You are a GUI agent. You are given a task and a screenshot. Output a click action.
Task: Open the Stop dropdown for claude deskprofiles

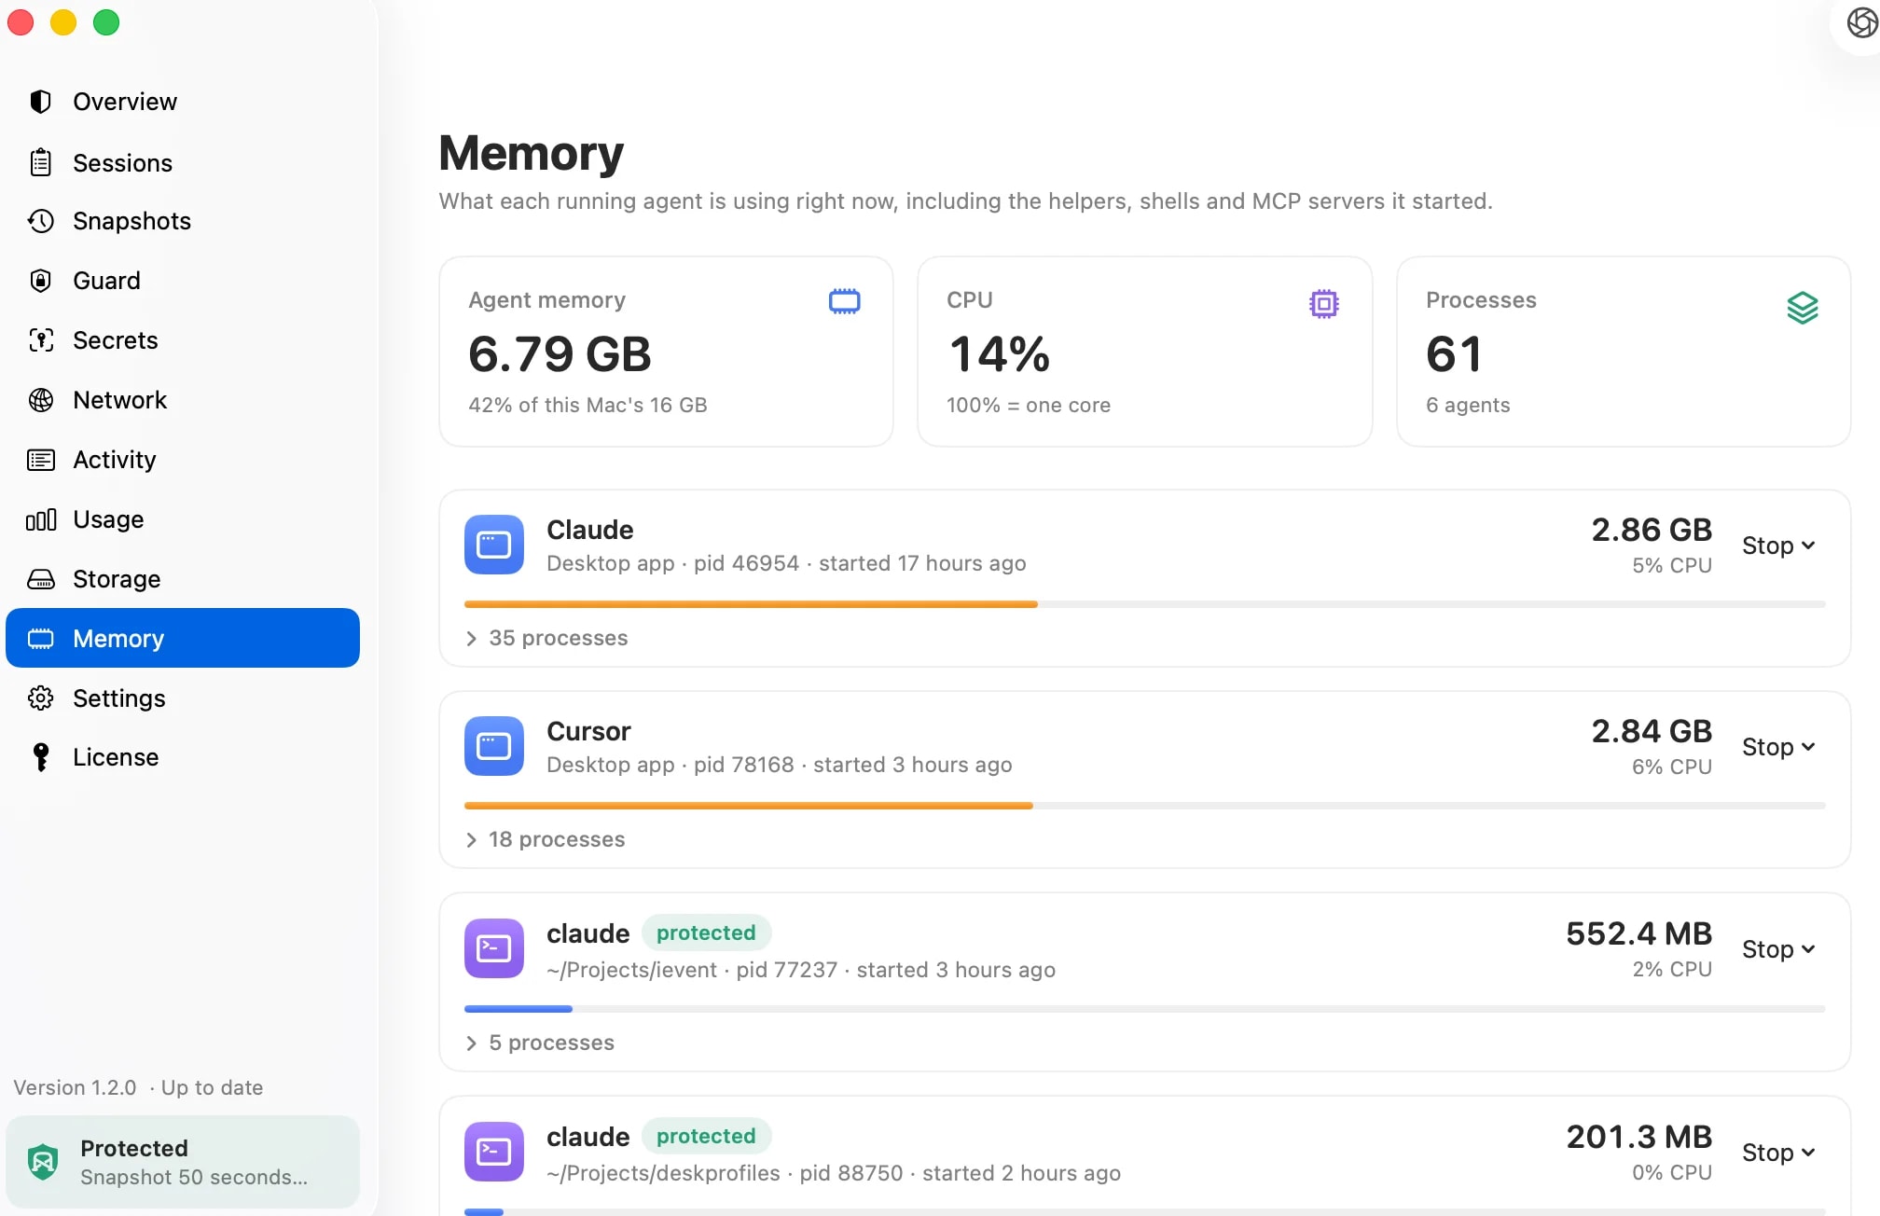click(x=1778, y=1153)
